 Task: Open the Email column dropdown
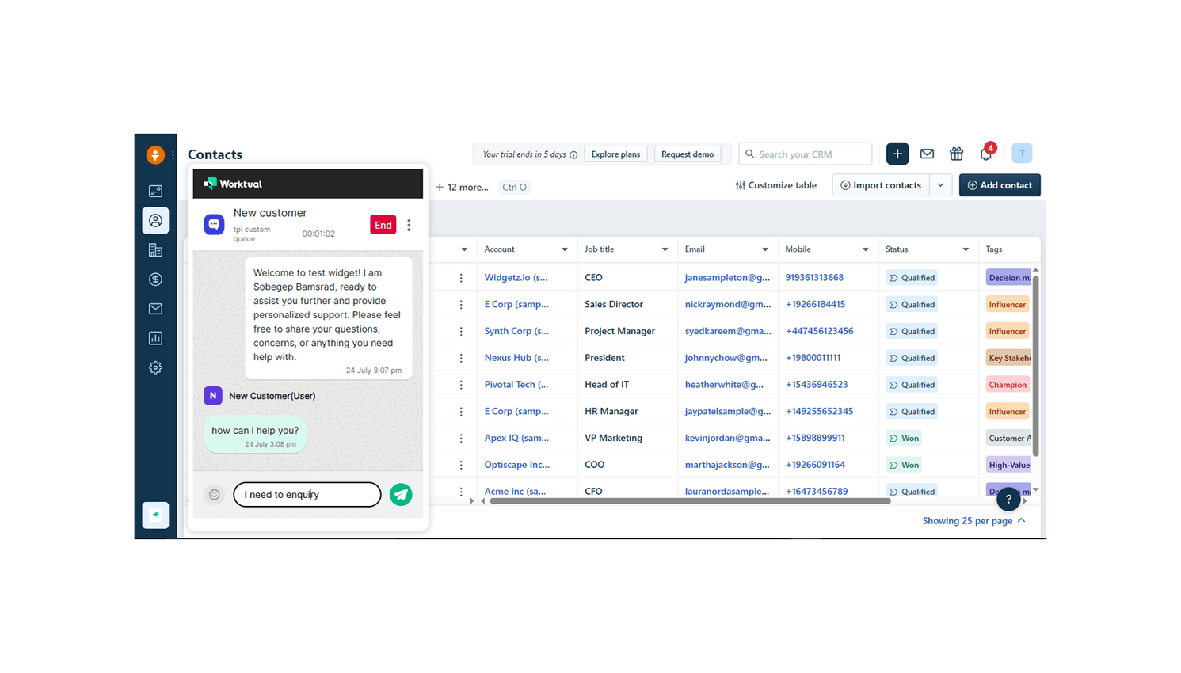pos(765,249)
